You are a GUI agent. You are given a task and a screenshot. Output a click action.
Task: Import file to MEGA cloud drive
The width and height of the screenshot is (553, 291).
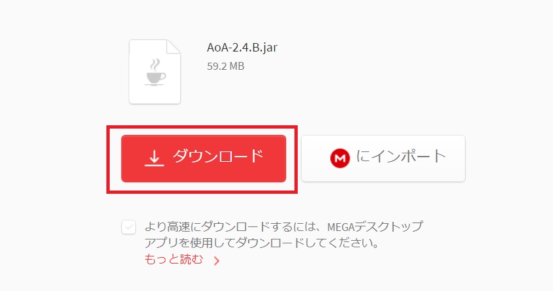[x=383, y=159]
